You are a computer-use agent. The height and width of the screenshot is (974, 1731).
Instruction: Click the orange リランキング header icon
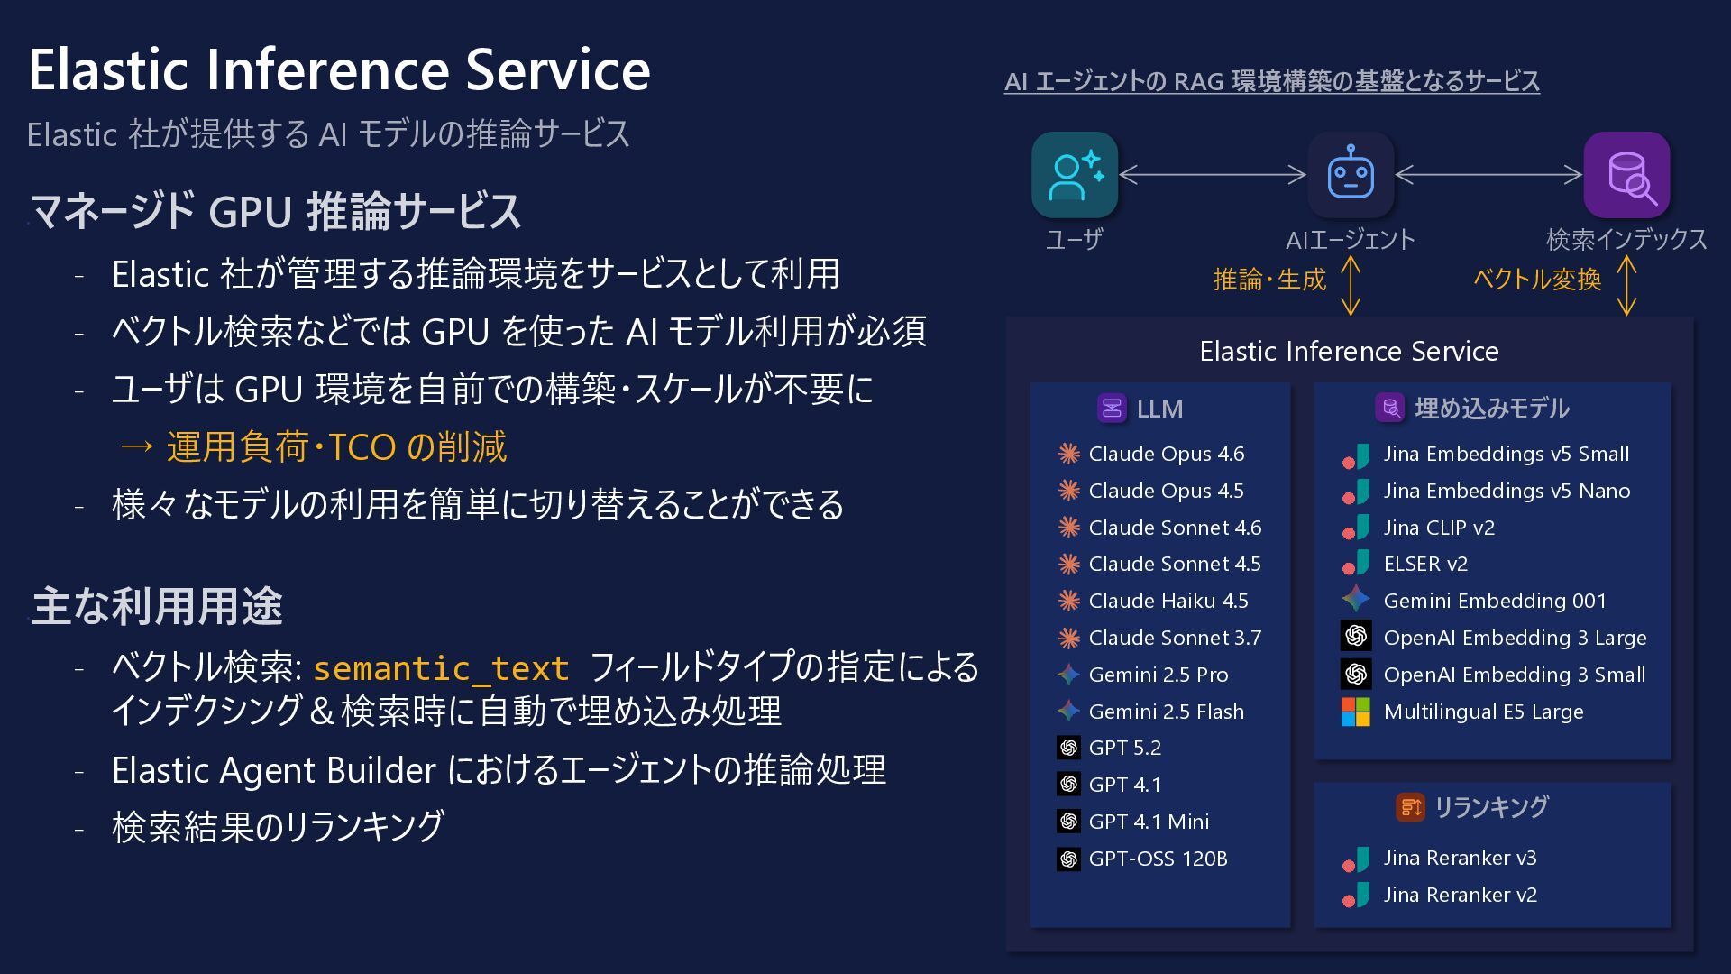[x=1410, y=807]
